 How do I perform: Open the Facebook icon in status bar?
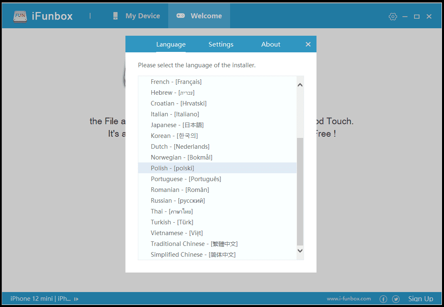click(383, 299)
